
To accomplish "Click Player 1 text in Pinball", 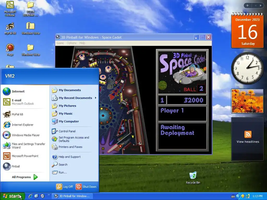I will (172, 110).
